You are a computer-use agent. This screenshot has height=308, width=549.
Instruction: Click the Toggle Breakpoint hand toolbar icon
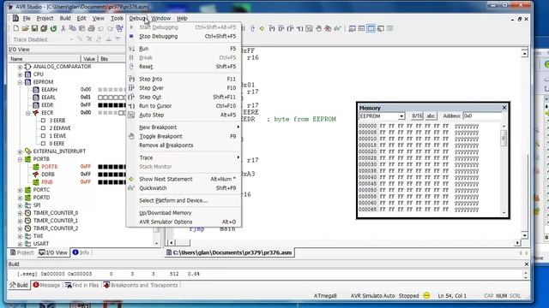[318, 28]
